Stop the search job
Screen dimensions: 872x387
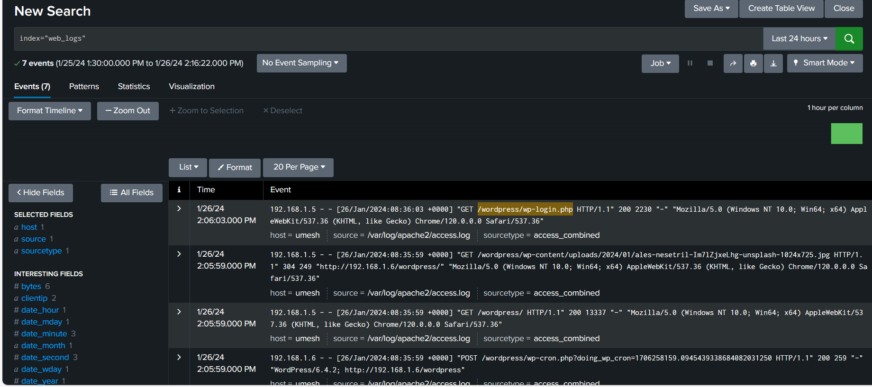710,63
